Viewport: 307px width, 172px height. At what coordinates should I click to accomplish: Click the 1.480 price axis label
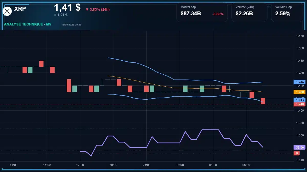[x=300, y=61]
